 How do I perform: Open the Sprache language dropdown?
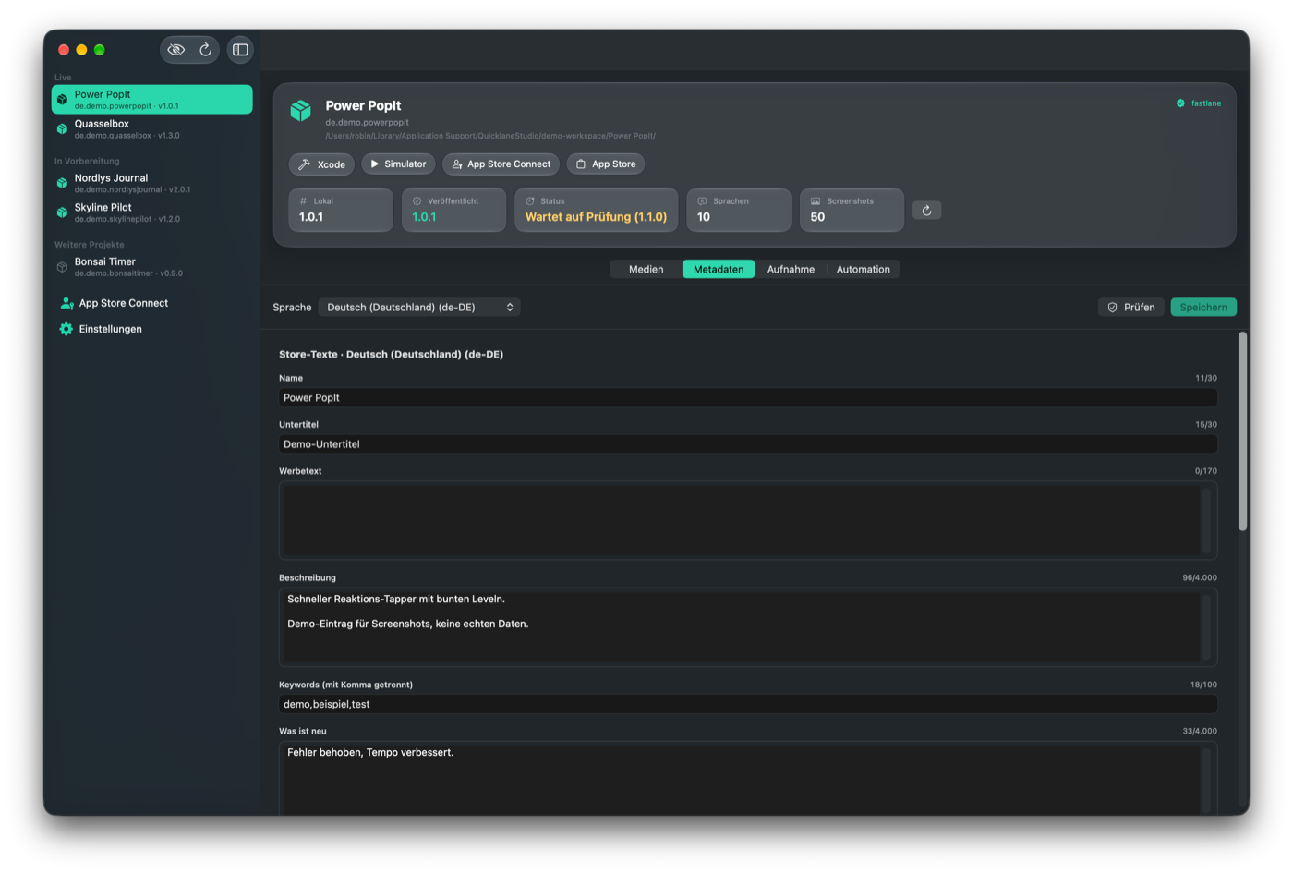tap(419, 307)
